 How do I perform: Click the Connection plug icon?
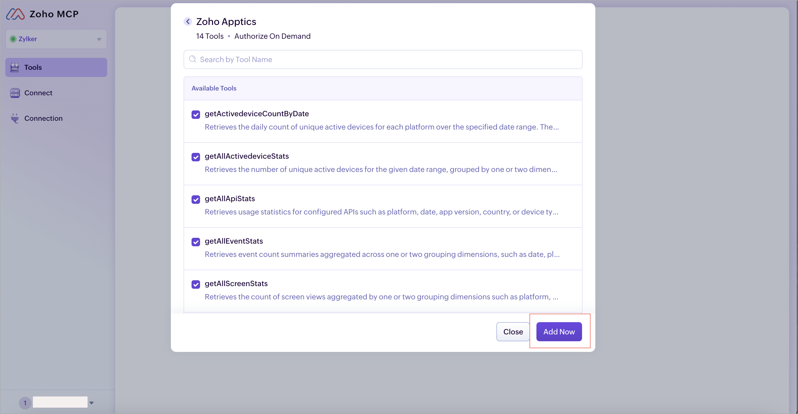point(15,118)
